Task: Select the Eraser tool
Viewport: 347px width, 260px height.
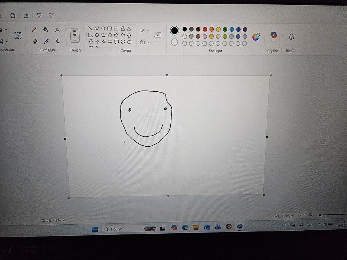Action: [x=35, y=41]
